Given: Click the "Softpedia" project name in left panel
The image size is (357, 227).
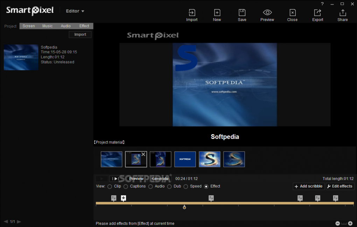Looking at the screenshot, I should point(49,47).
